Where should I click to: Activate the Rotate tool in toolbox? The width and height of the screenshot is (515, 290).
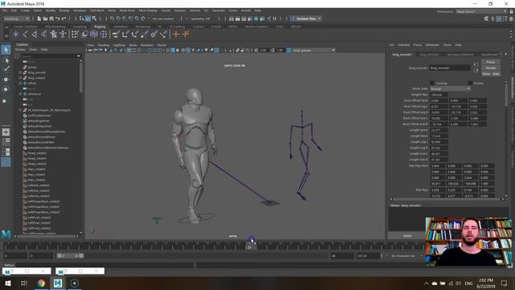[x=6, y=89]
